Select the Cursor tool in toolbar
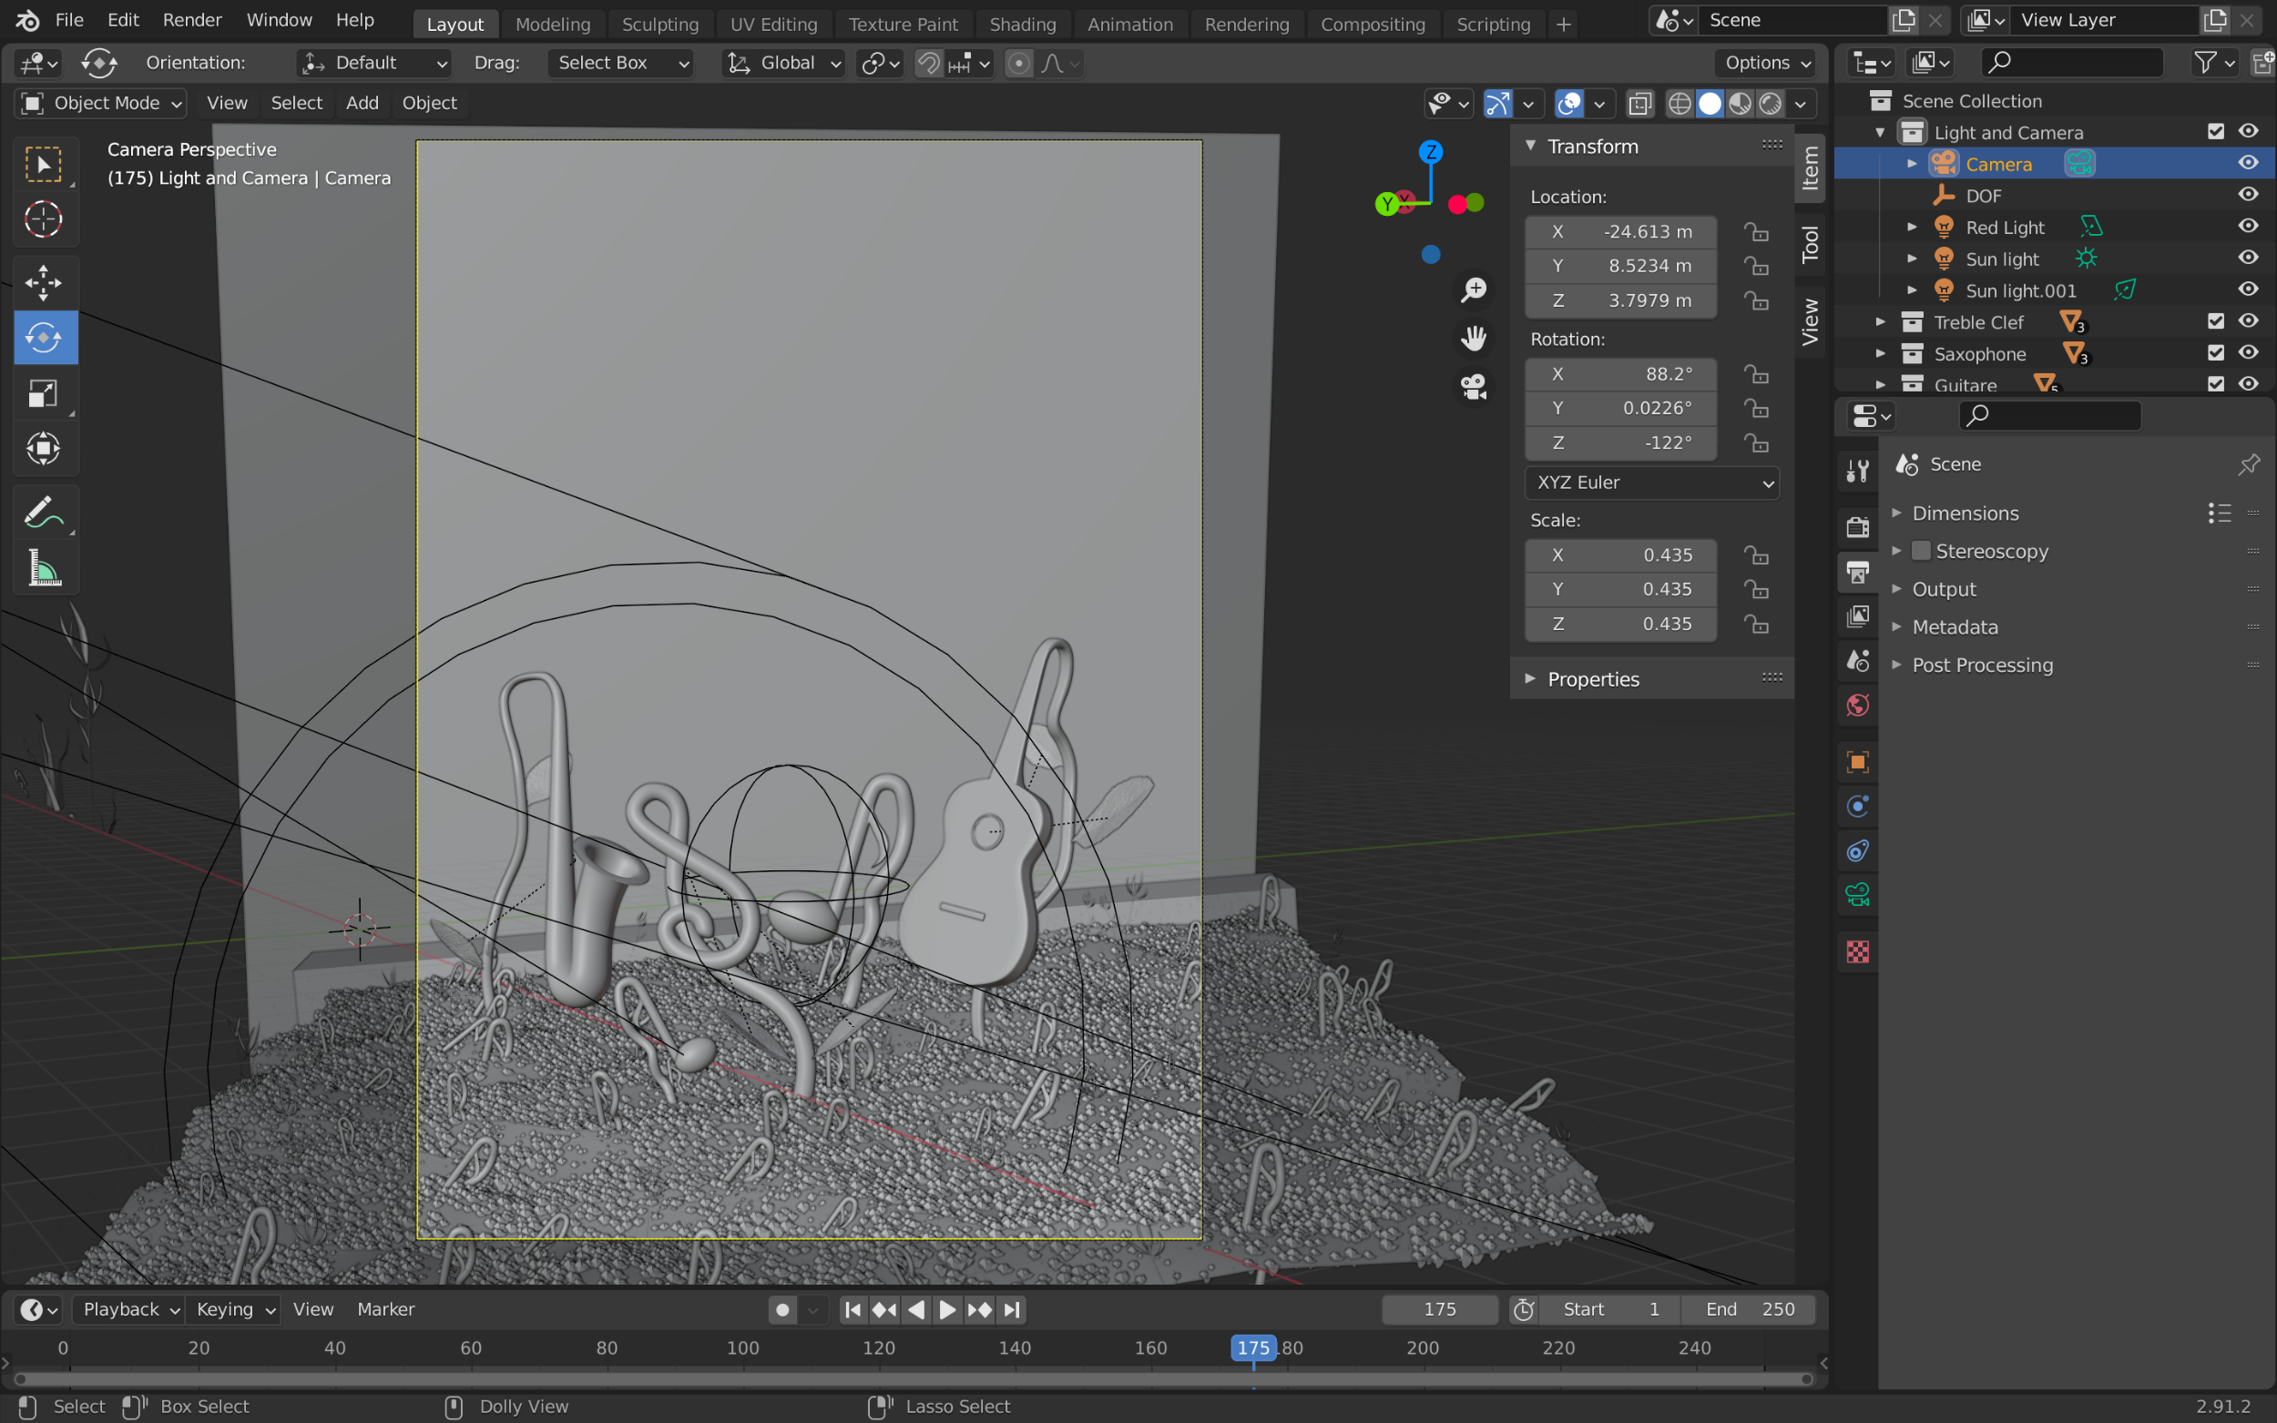2277x1423 pixels. pos(44,219)
